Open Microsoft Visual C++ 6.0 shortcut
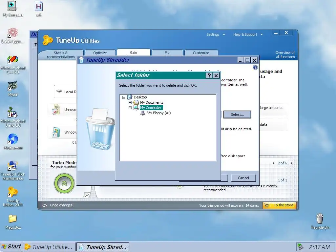This screenshot has height=252, width=336. (x=13, y=65)
